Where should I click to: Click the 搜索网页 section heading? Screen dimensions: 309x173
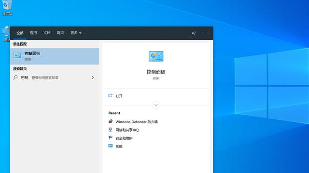pyautogui.click(x=20, y=69)
